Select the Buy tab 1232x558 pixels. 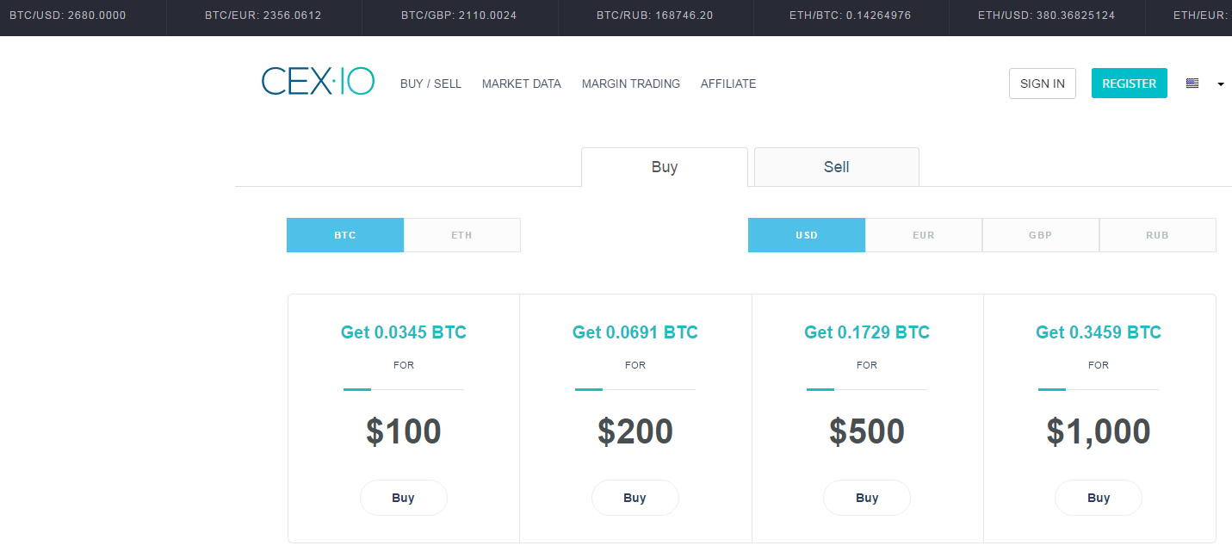coord(664,166)
